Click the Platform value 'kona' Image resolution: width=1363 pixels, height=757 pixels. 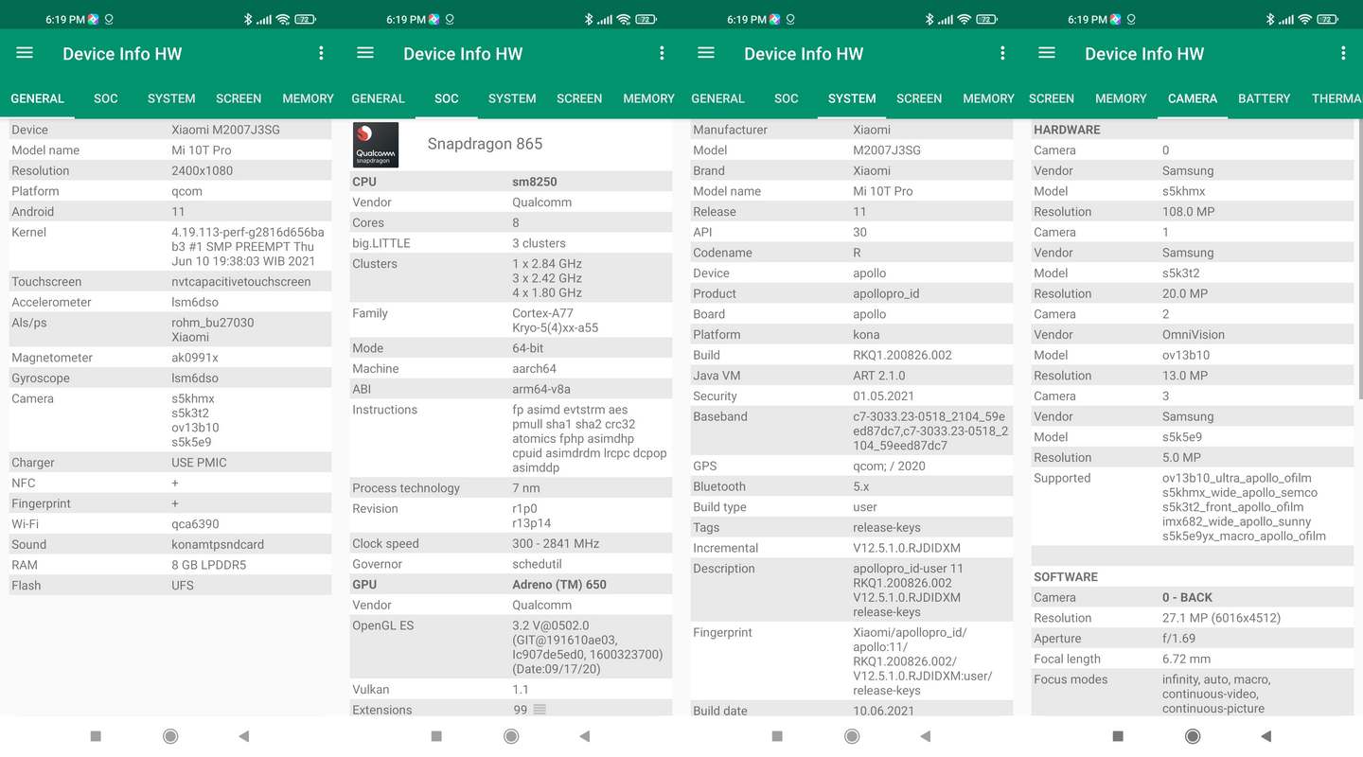pos(866,335)
